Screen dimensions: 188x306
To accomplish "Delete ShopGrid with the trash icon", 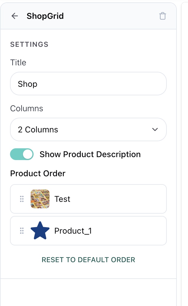I will 162,16.
